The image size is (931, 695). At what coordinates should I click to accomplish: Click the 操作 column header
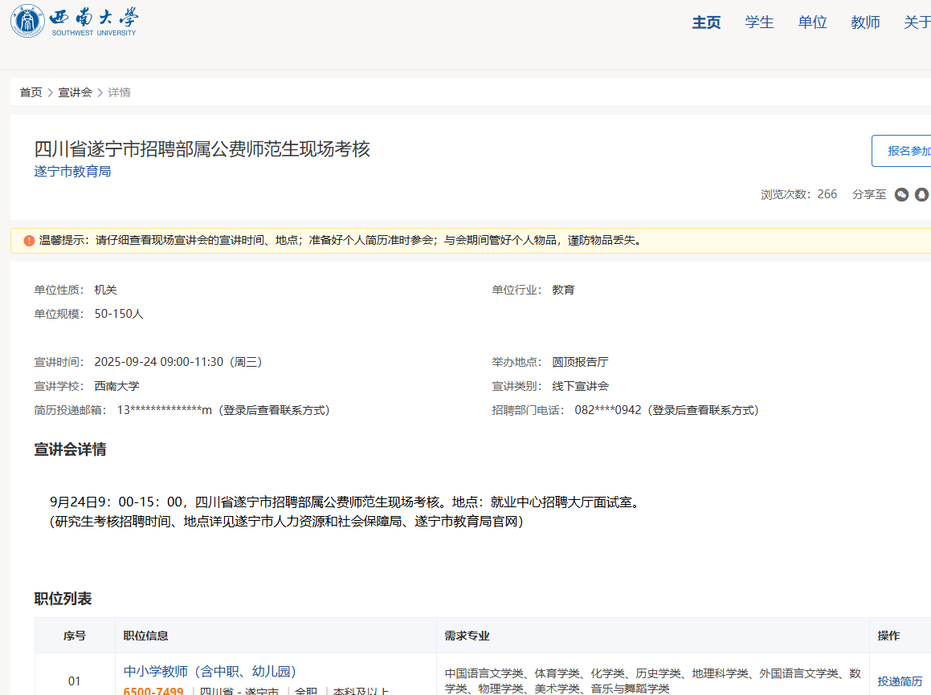point(889,636)
